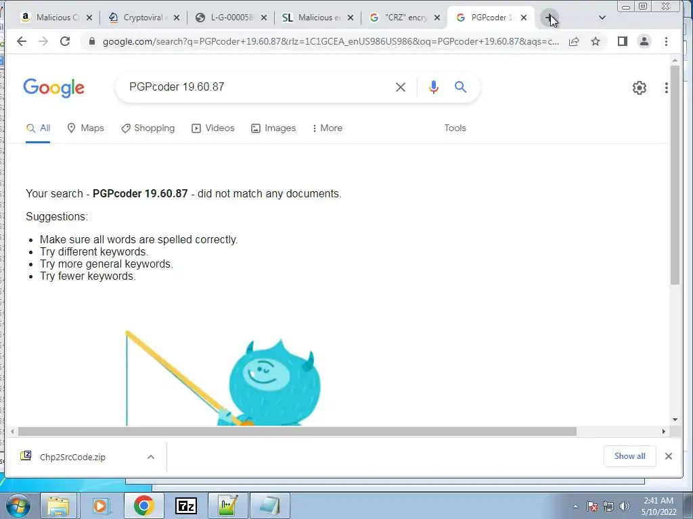
Task: Open the Chrome profile avatar
Action: click(644, 41)
